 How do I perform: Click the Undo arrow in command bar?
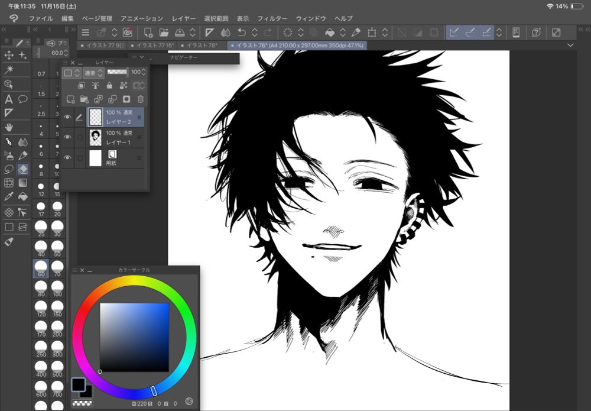tap(242, 33)
